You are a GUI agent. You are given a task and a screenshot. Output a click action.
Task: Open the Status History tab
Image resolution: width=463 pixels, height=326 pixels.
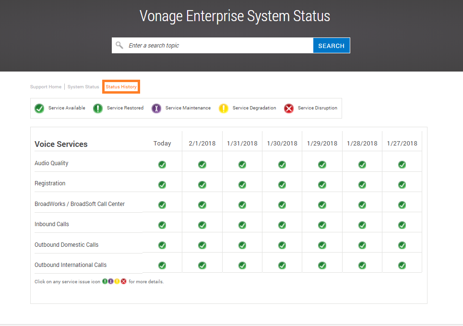[x=121, y=86]
